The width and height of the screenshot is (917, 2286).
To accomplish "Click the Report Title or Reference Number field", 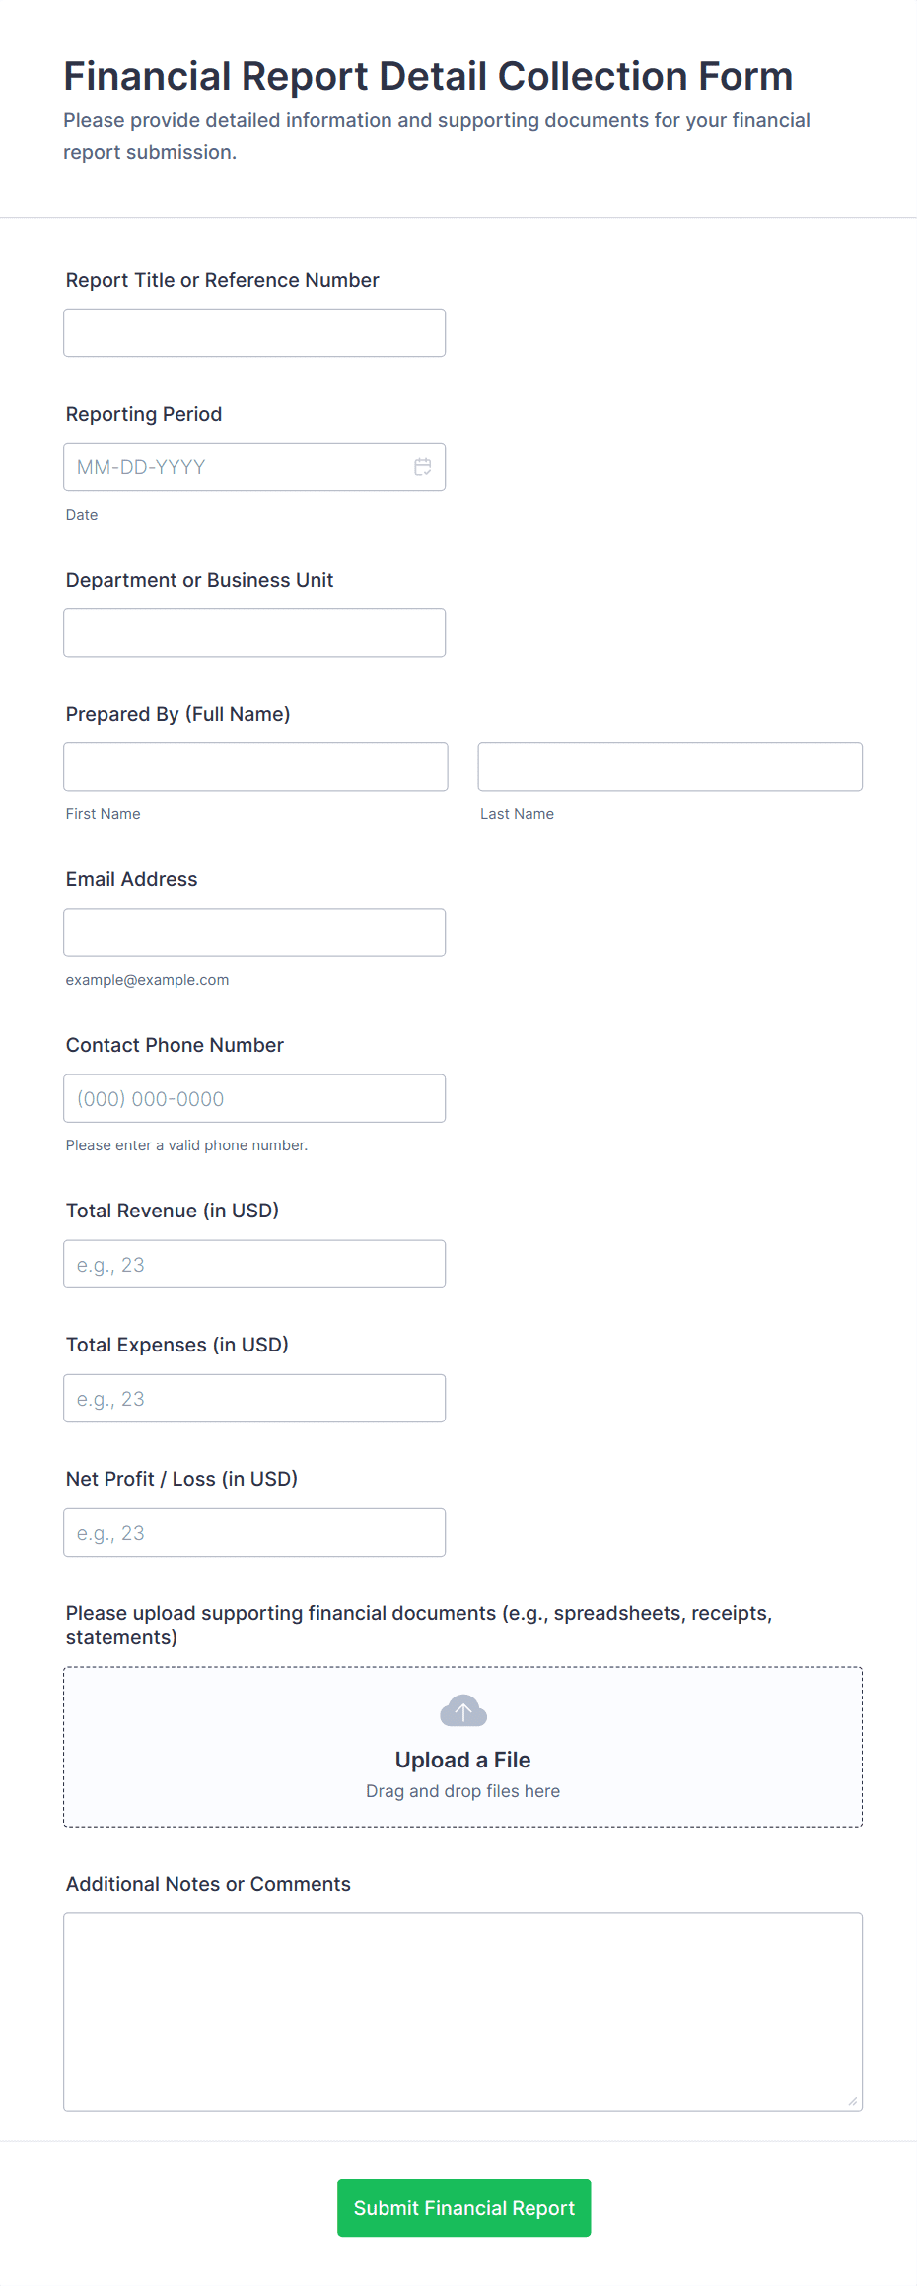I will (x=254, y=333).
